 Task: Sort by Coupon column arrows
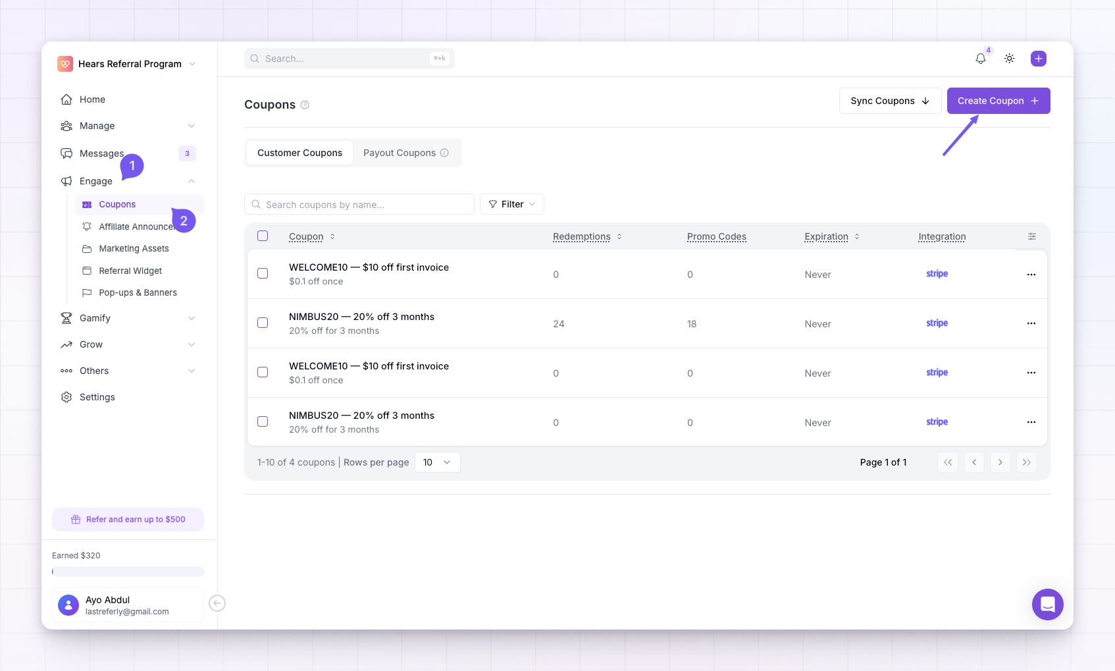point(332,236)
